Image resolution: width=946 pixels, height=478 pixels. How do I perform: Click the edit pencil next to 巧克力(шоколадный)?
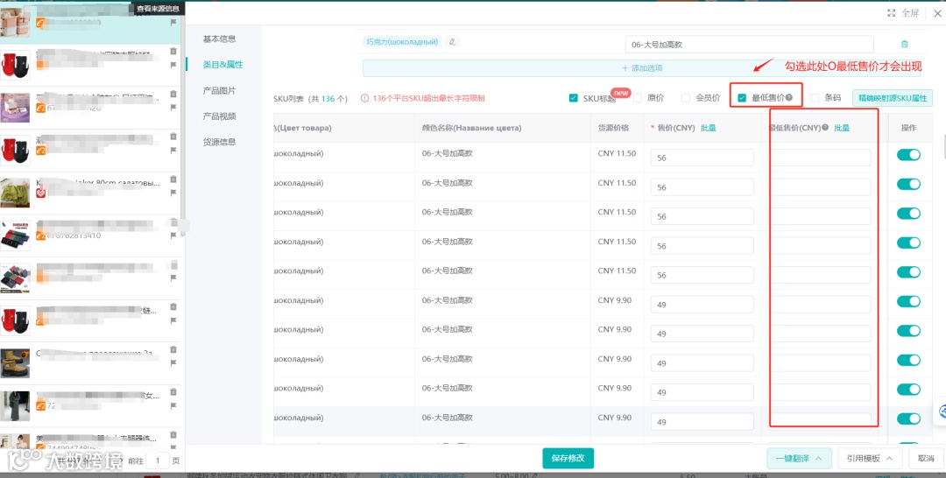(452, 42)
